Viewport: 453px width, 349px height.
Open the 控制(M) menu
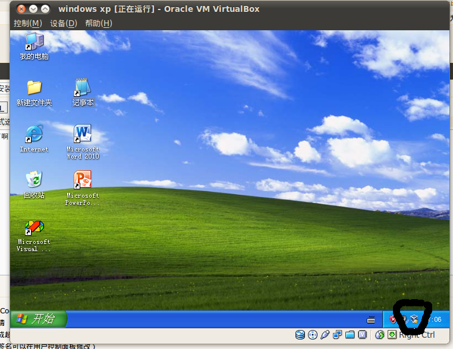28,23
